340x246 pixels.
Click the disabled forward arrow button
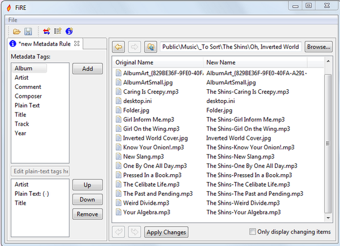coord(134,47)
